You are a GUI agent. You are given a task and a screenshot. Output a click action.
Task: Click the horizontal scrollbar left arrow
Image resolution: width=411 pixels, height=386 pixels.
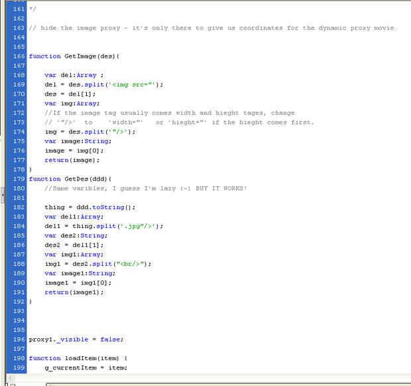point(11,378)
